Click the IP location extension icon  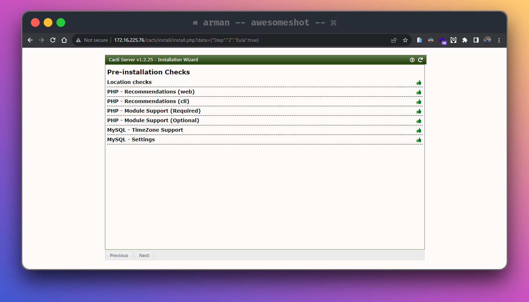pos(453,40)
